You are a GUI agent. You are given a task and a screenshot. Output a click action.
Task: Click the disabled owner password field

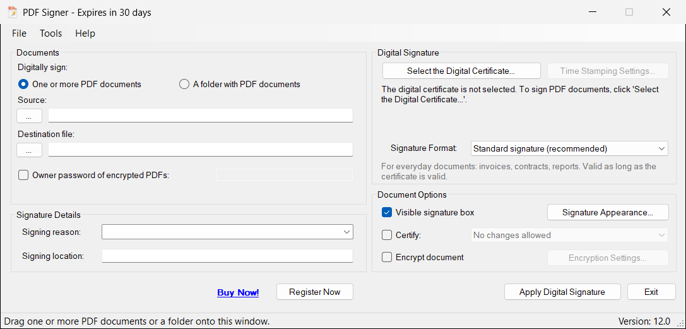pyautogui.click(x=285, y=175)
